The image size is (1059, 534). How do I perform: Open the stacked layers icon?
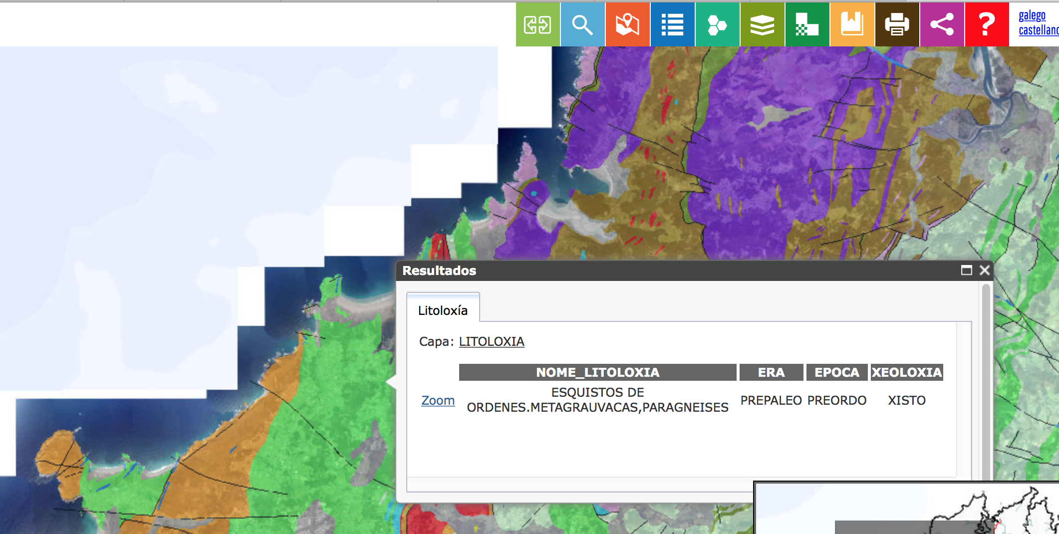pyautogui.click(x=762, y=24)
